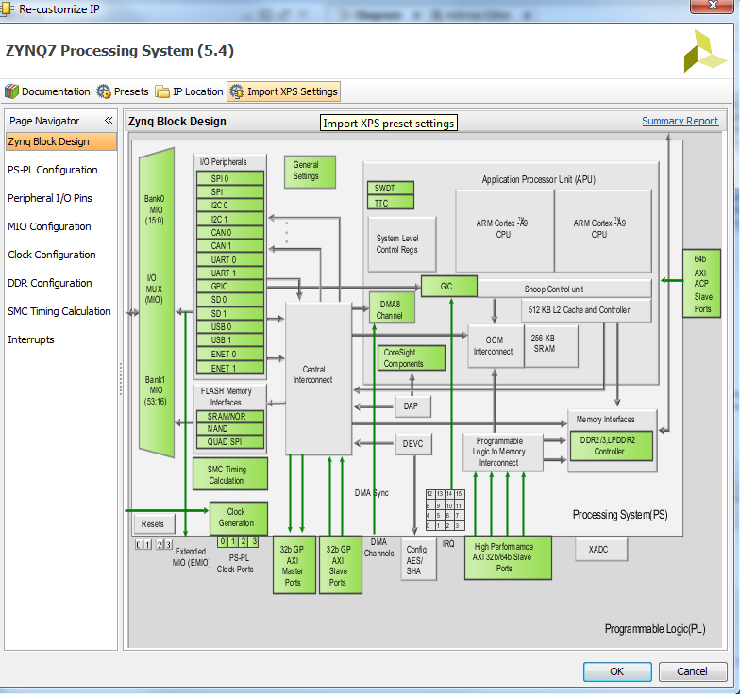The width and height of the screenshot is (740, 694).
Task: Click the SRAM/NOR flash block
Action: pyautogui.click(x=230, y=417)
